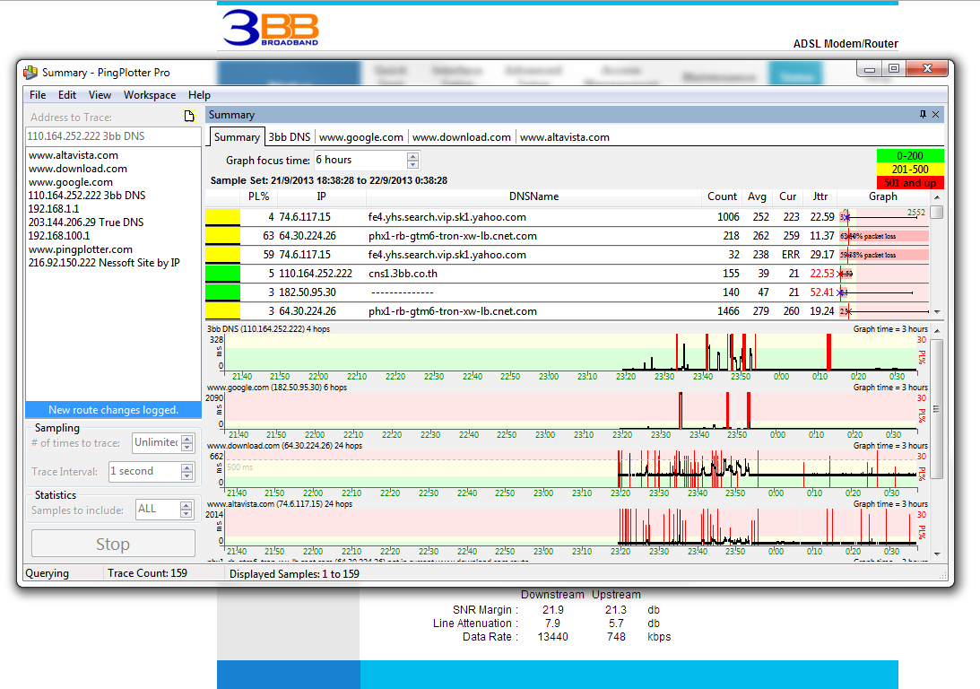The height and width of the screenshot is (689, 980).
Task: Switch to the 3bb DNS tab
Action: 289,137
